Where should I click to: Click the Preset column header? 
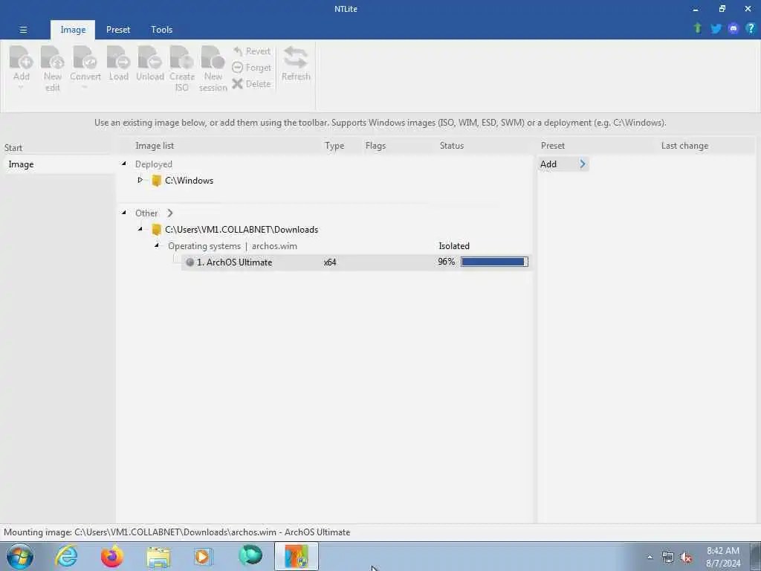point(553,146)
